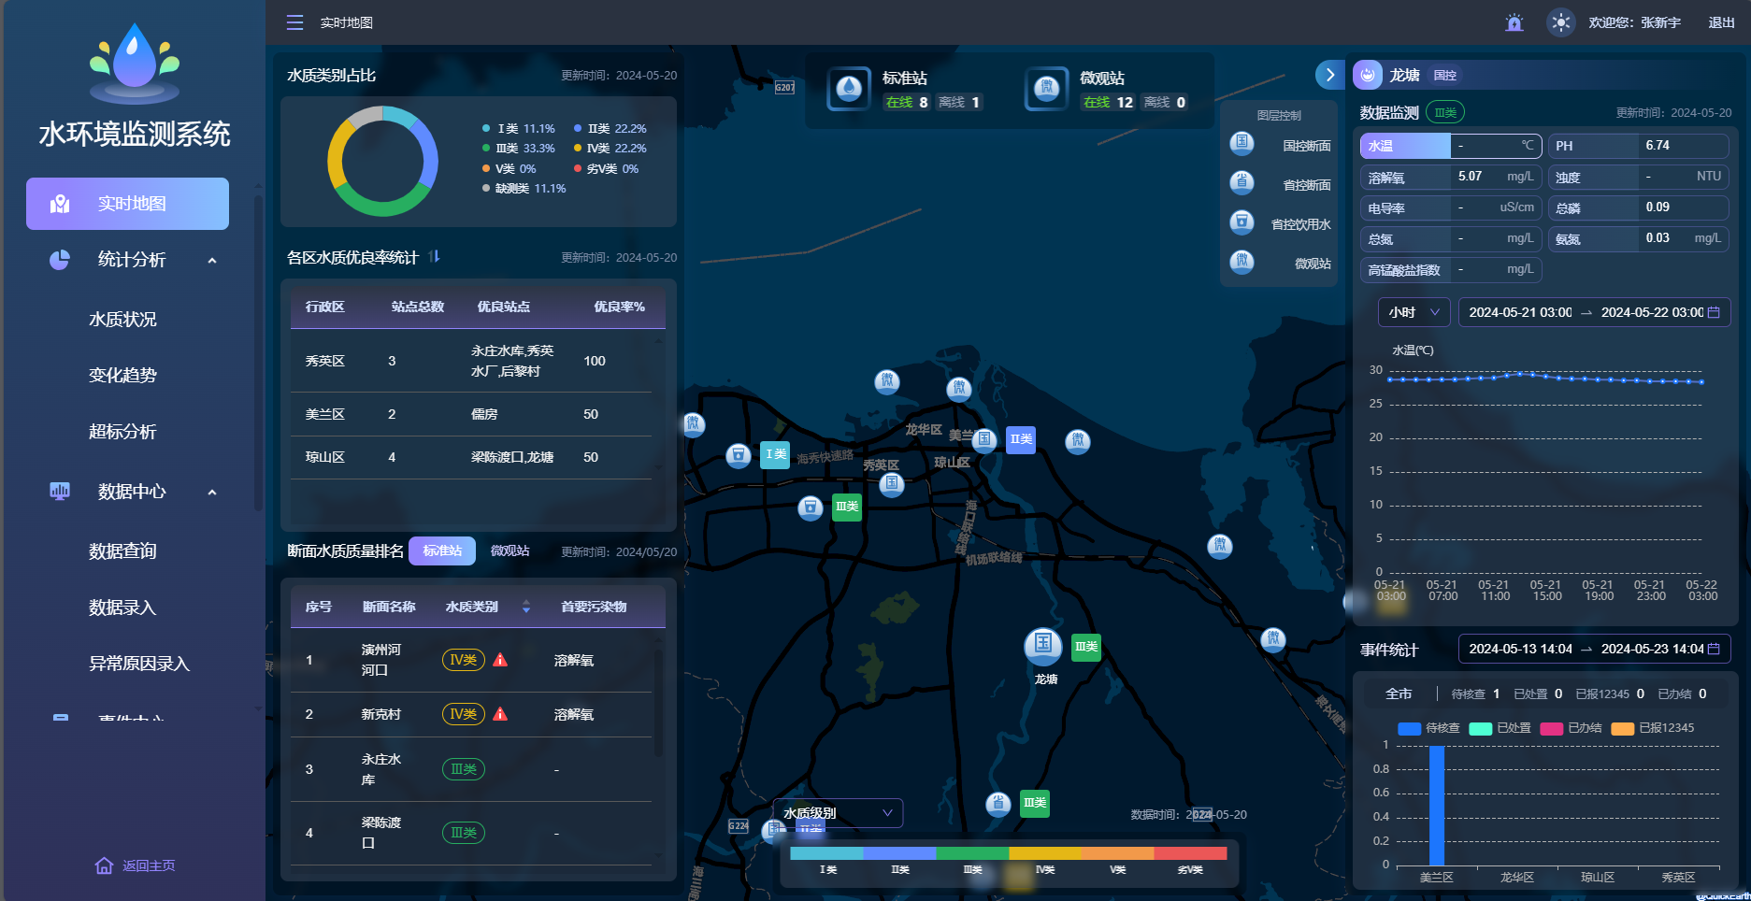
Task: Click 省 marker near bottom Ⅲ类 label
Action: 998,804
